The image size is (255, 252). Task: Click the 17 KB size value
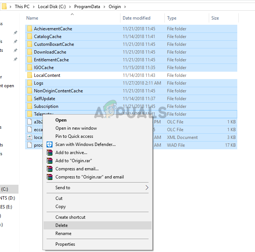[x=230, y=145]
